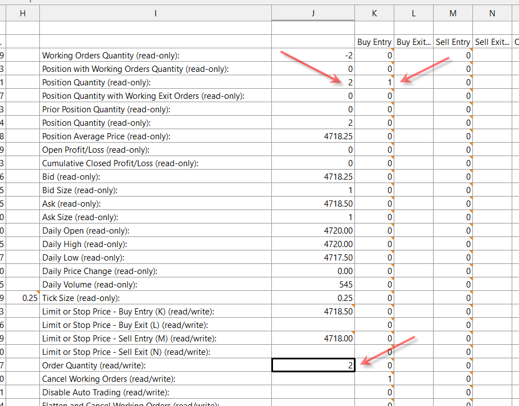Click the Position Average Price value 4718.25
This screenshot has height=406, width=519.
click(x=313, y=136)
